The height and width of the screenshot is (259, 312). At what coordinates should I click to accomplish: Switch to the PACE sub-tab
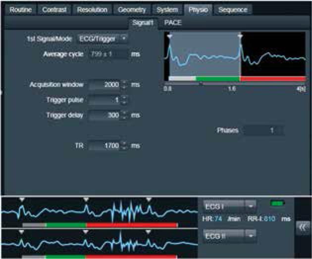point(173,23)
